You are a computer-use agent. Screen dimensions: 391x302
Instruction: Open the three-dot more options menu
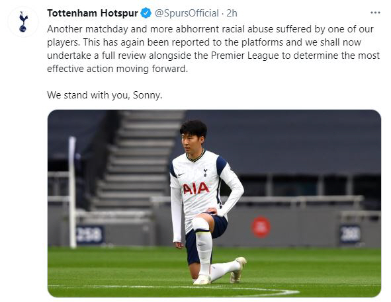click(375, 13)
